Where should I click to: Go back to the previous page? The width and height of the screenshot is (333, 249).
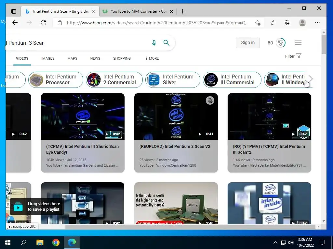click(x=15, y=23)
